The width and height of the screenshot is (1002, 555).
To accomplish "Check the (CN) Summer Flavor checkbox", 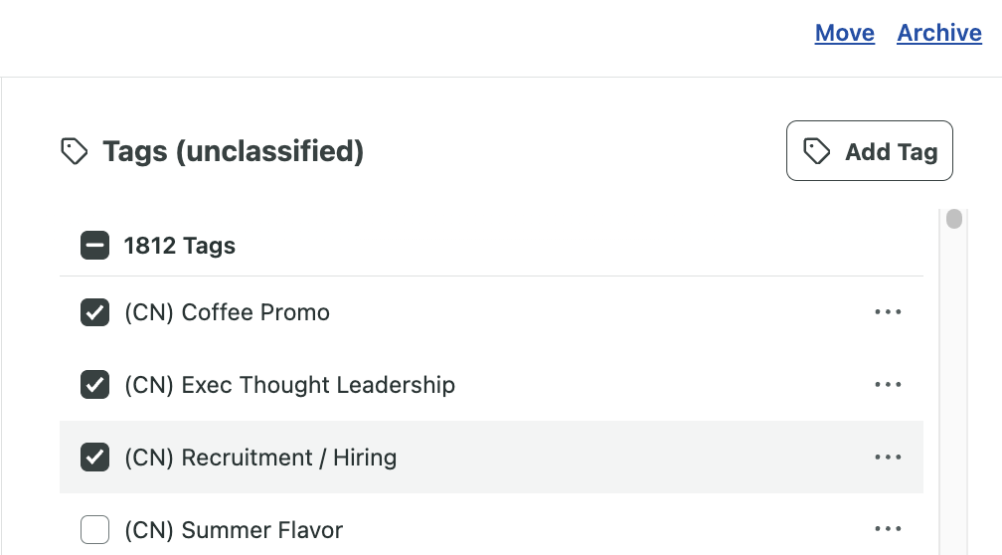I will [94, 529].
